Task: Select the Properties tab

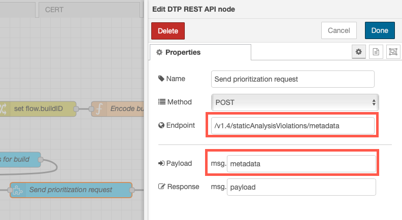Action: click(x=200, y=52)
